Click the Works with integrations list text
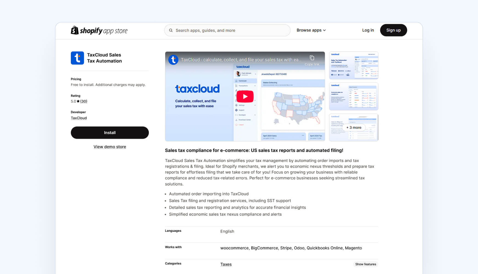This screenshot has height=274, width=478. point(291,248)
